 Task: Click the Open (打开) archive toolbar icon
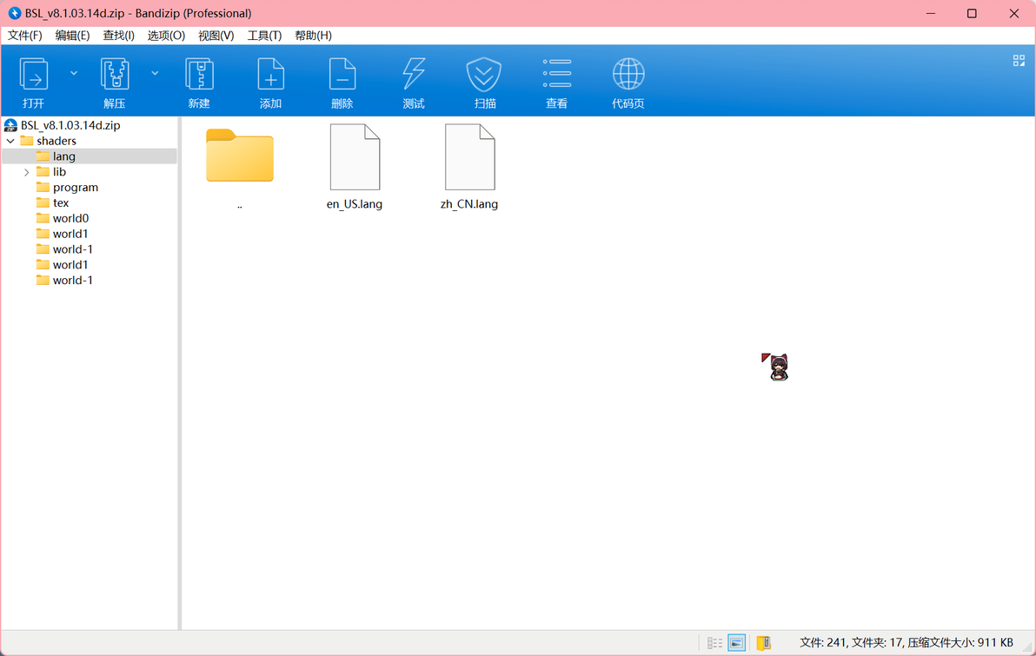click(x=34, y=74)
